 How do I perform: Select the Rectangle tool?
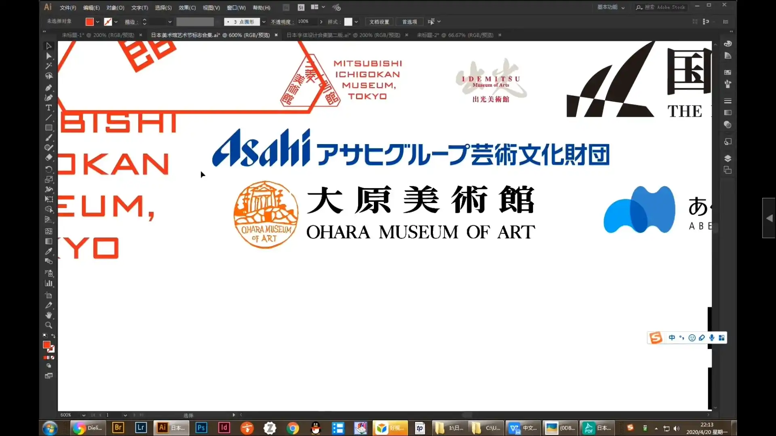pyautogui.click(x=48, y=128)
